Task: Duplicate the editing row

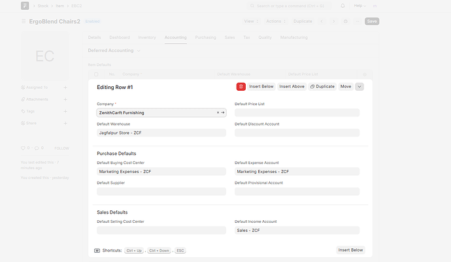Action: (x=322, y=86)
